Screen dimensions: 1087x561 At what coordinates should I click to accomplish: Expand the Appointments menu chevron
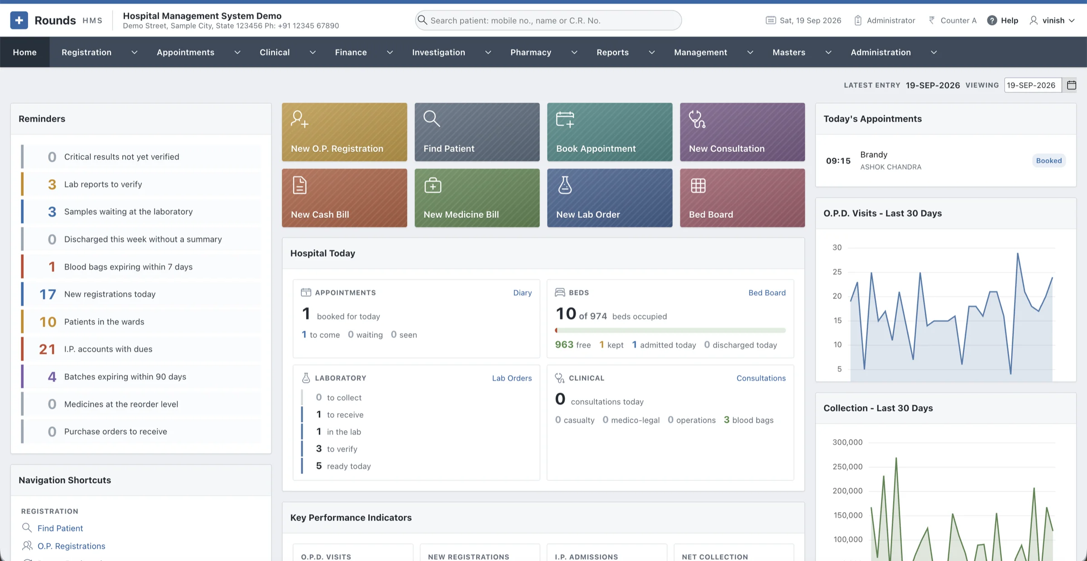pyautogui.click(x=237, y=52)
